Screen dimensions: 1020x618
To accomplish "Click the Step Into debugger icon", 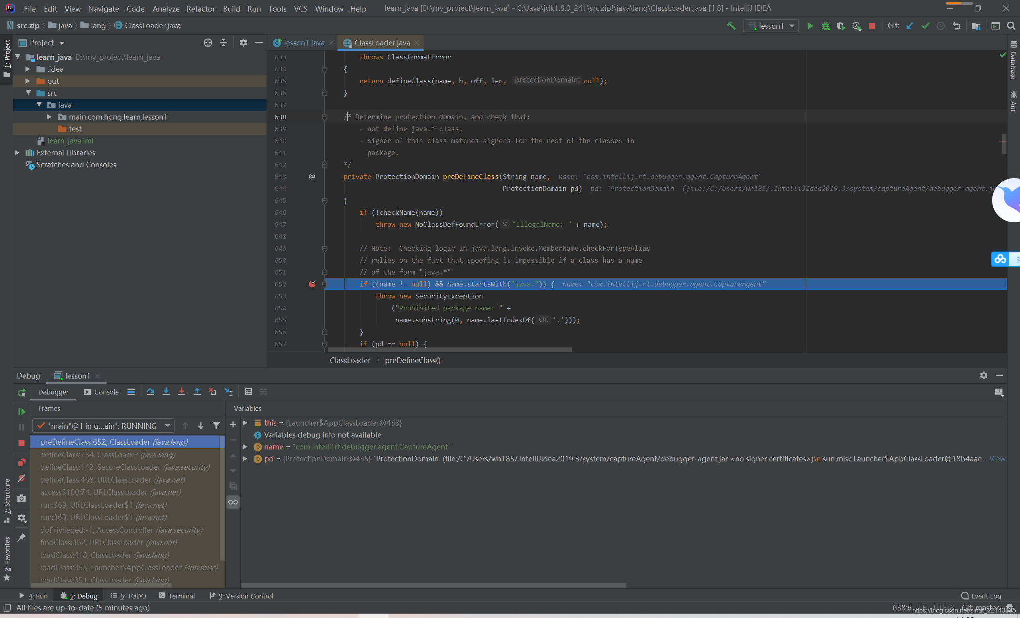I will point(166,392).
